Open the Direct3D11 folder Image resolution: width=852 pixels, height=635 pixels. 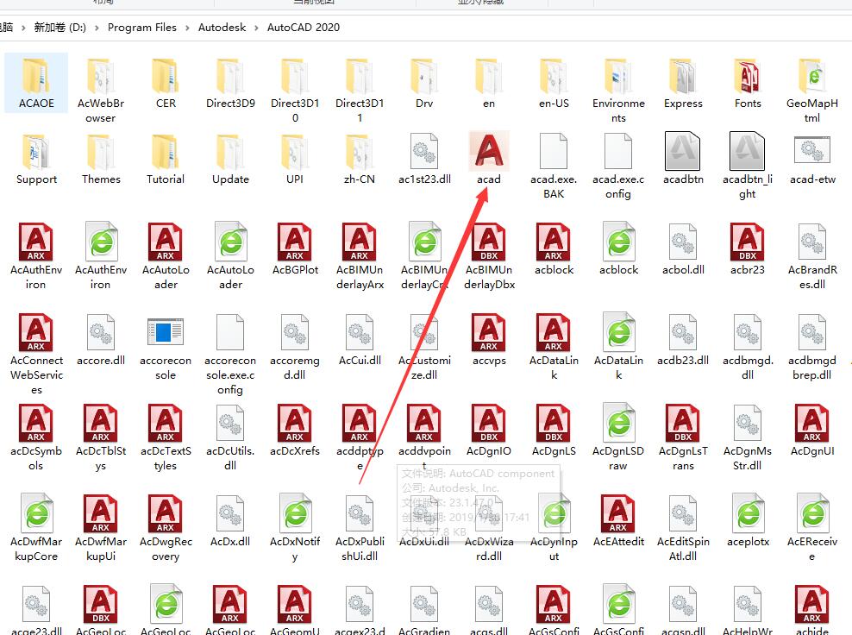[x=360, y=90]
